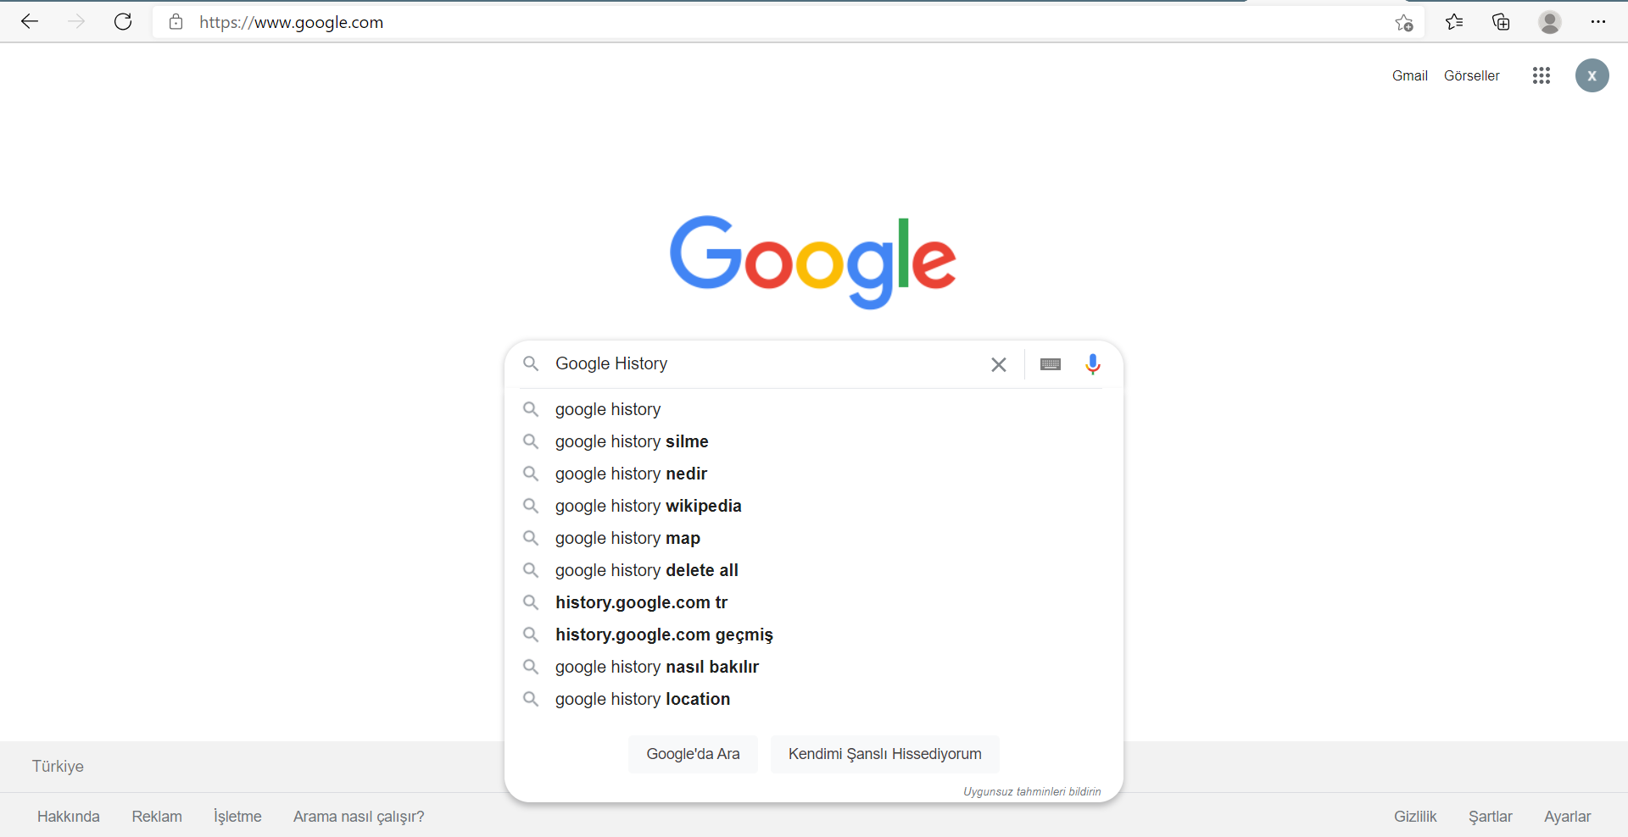Select suggestion google history silme
Screen dimensions: 1628x837
632,441
